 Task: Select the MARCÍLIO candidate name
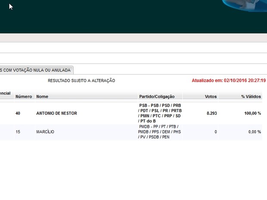[x=45, y=132]
